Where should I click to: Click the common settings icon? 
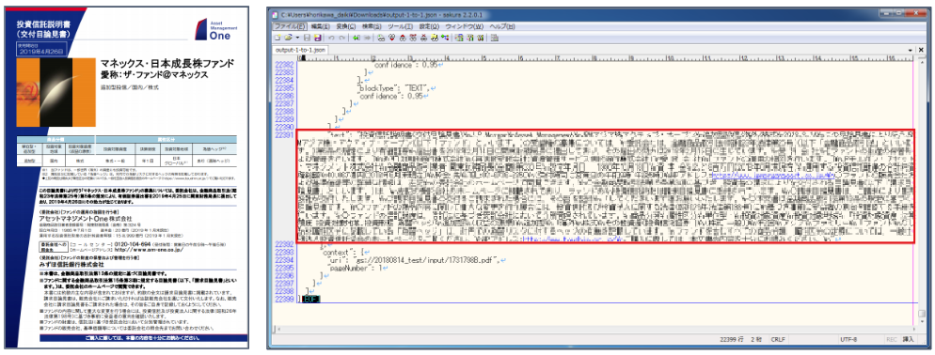click(x=481, y=38)
